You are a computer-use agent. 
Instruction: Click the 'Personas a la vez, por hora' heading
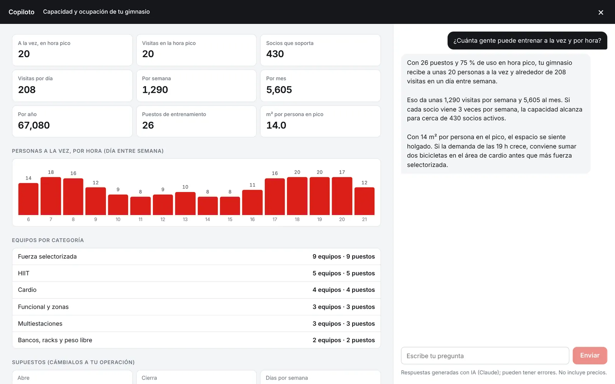click(x=88, y=151)
